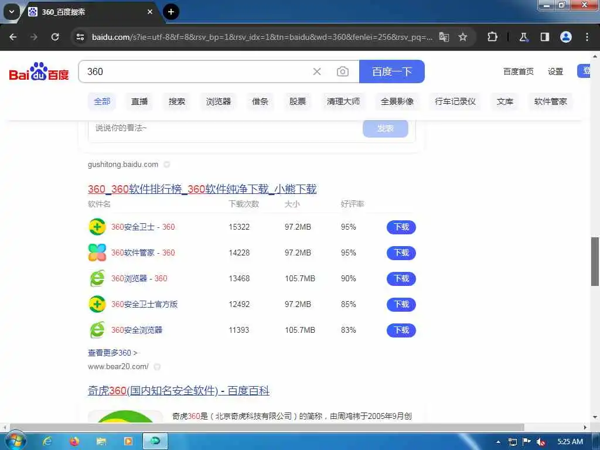Show hidden system tray icons
Screen dimensions: 600x450
pyautogui.click(x=498, y=442)
